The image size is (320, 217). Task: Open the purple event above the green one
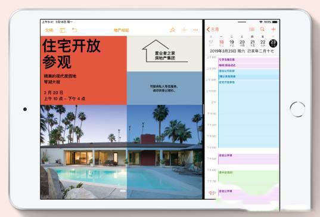coord(248,159)
